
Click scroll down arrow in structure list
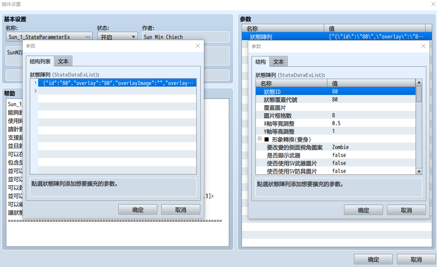419,171
